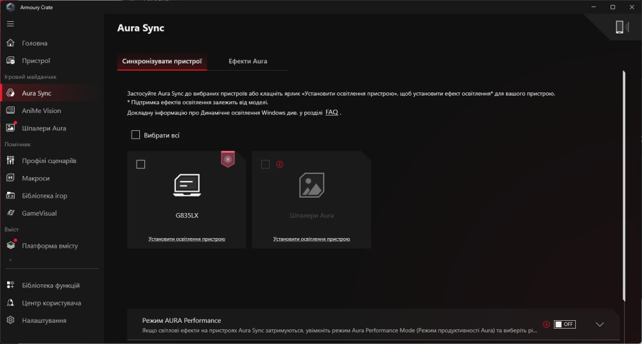Open GameVisual icon
Screen dimensions: 642x344
11,213
